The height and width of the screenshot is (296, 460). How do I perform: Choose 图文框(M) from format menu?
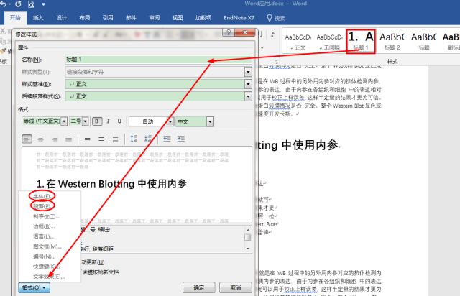point(47,246)
